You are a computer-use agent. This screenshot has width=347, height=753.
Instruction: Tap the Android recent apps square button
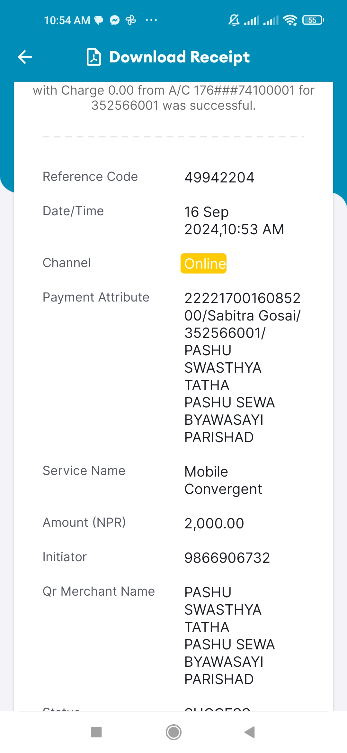tap(96, 732)
